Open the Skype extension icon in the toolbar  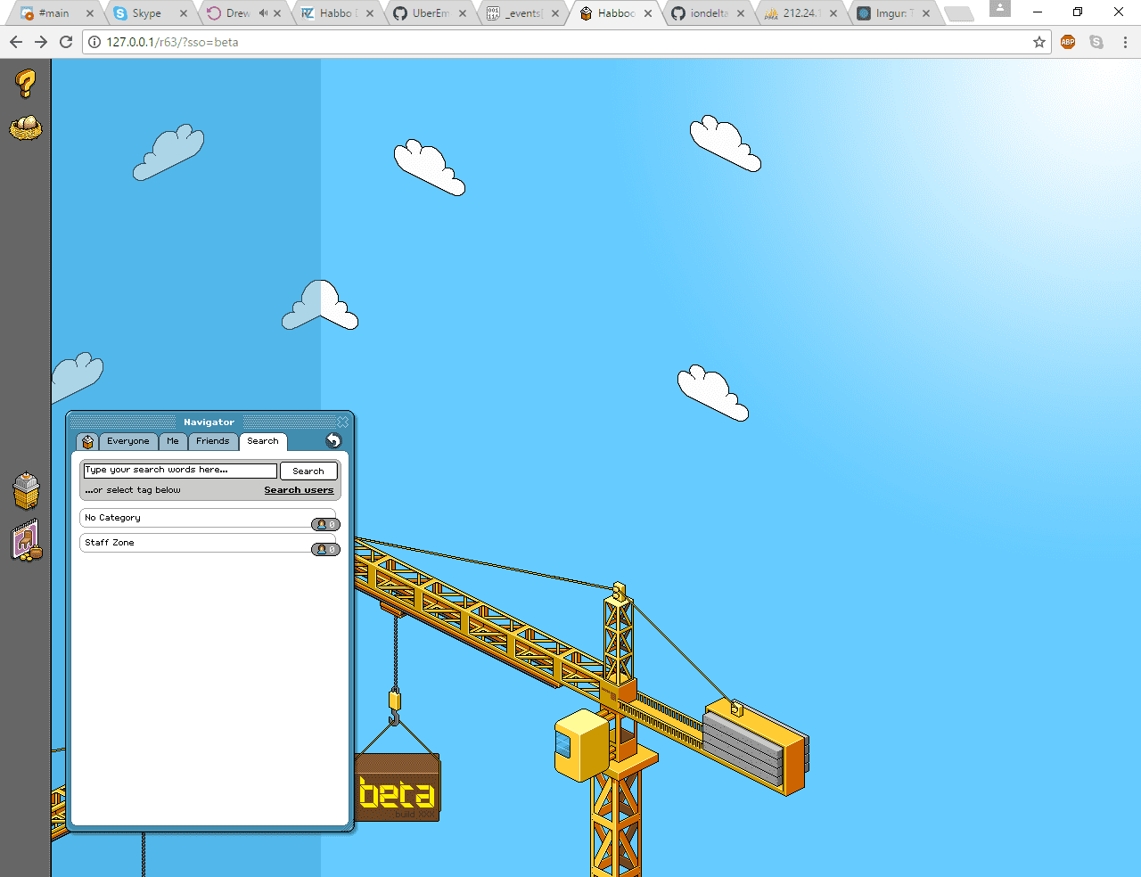coord(1096,42)
